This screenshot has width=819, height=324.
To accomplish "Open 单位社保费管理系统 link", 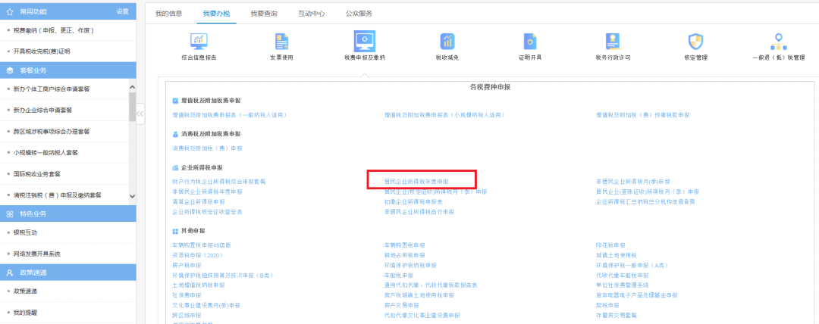I will pos(622,285).
